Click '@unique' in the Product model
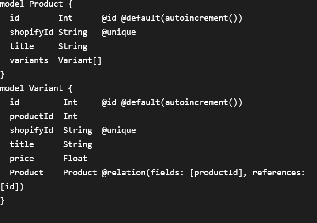This screenshot has height=223, width=317. 119,32
